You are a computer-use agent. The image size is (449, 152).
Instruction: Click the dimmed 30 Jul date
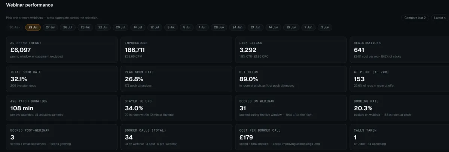[15, 27]
